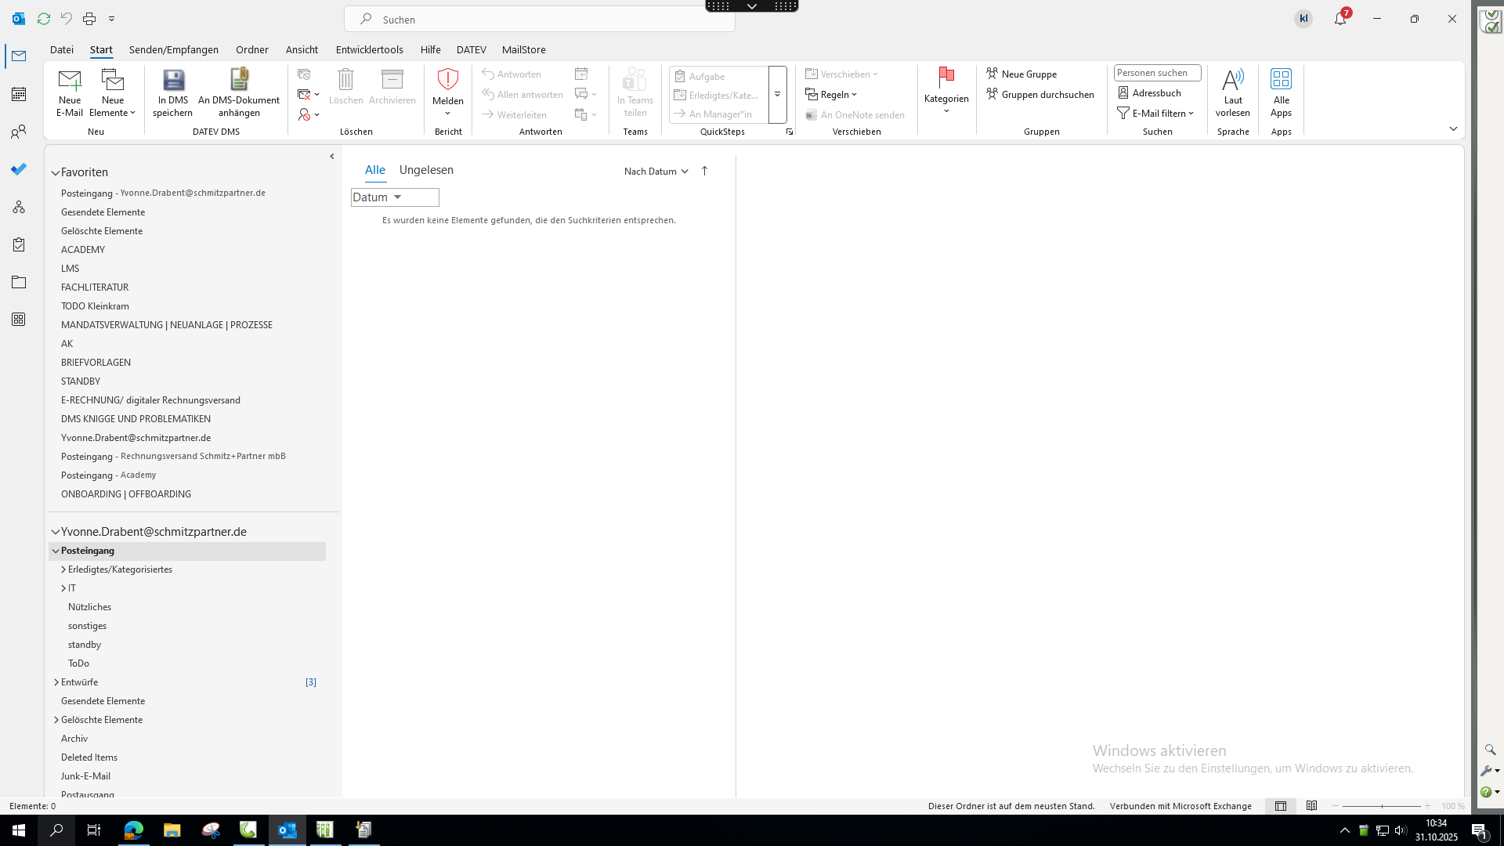This screenshot has width=1504, height=846.
Task: Click Adressbuch button
Action: 1149,92
